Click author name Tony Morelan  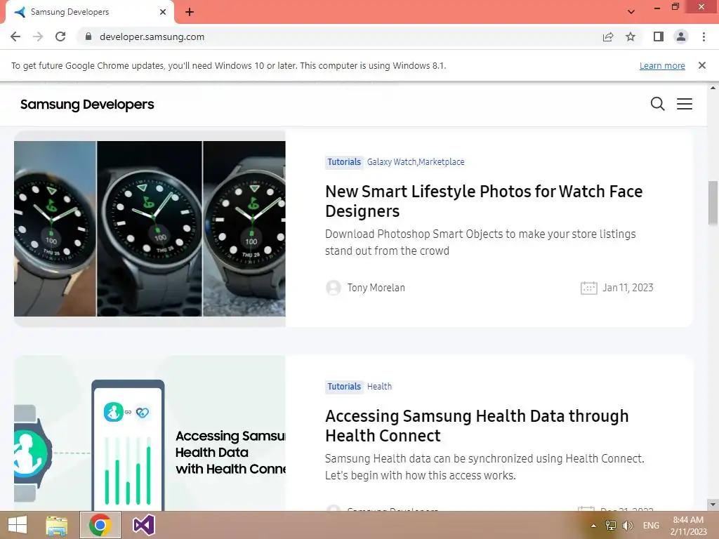[x=376, y=288]
